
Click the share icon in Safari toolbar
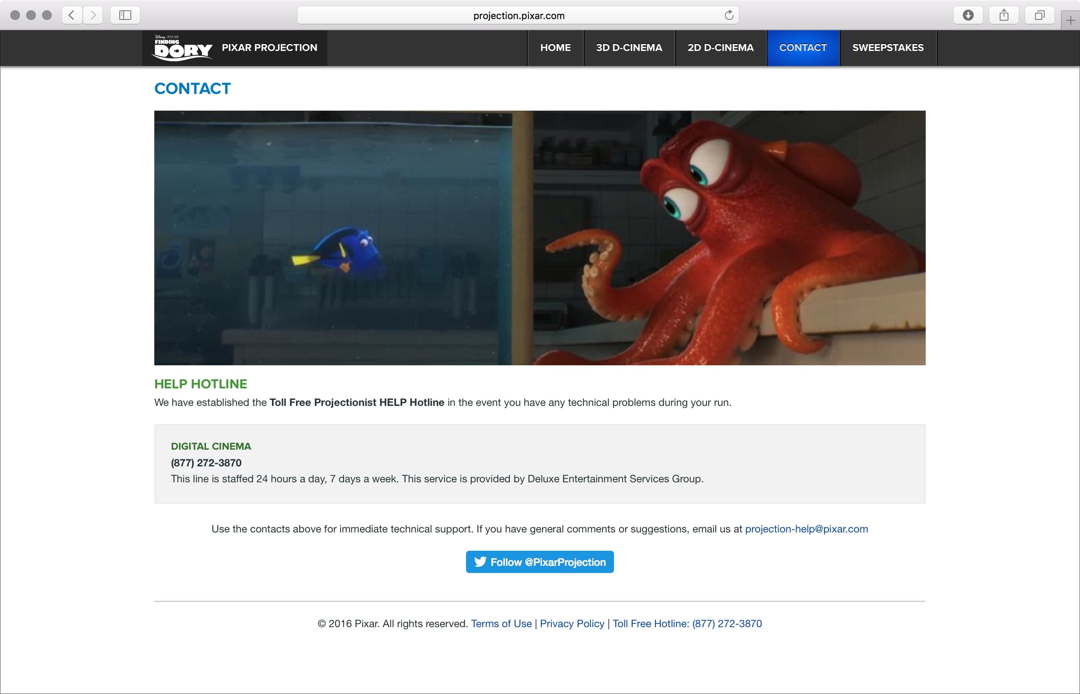pyautogui.click(x=1004, y=16)
